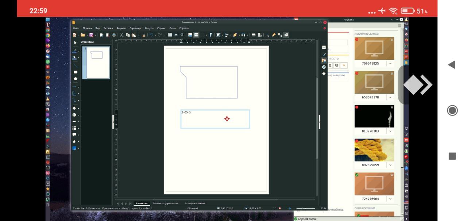Image resolution: width=467 pixels, height=221 pixels.
Task: Click the 70 % zoom value
Action: point(323,208)
